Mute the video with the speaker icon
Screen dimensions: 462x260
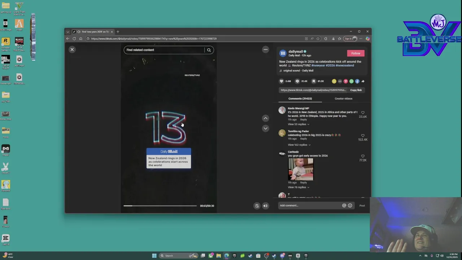coord(265,206)
